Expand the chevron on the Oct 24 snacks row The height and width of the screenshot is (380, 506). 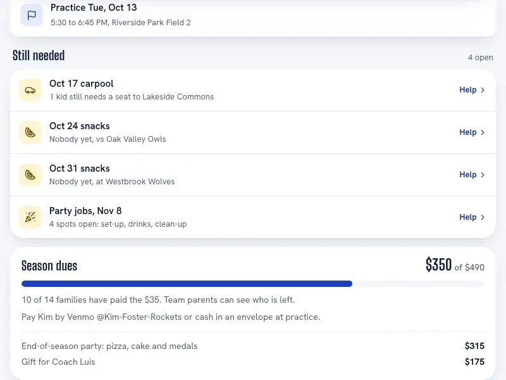point(483,132)
